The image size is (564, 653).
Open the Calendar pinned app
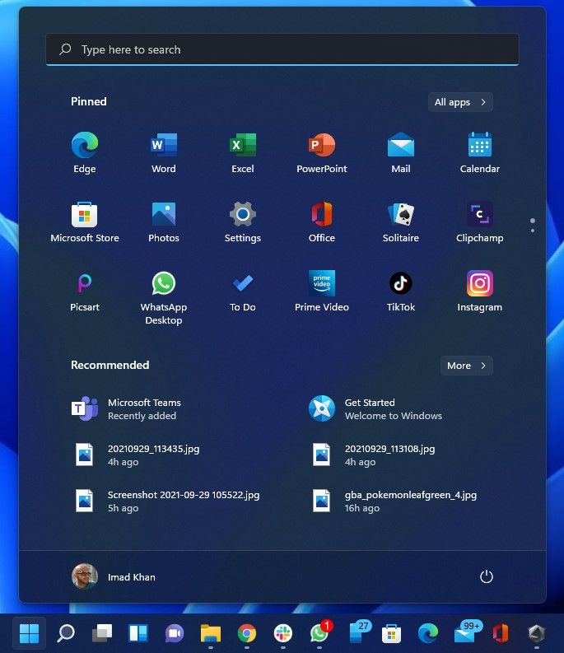point(480,152)
